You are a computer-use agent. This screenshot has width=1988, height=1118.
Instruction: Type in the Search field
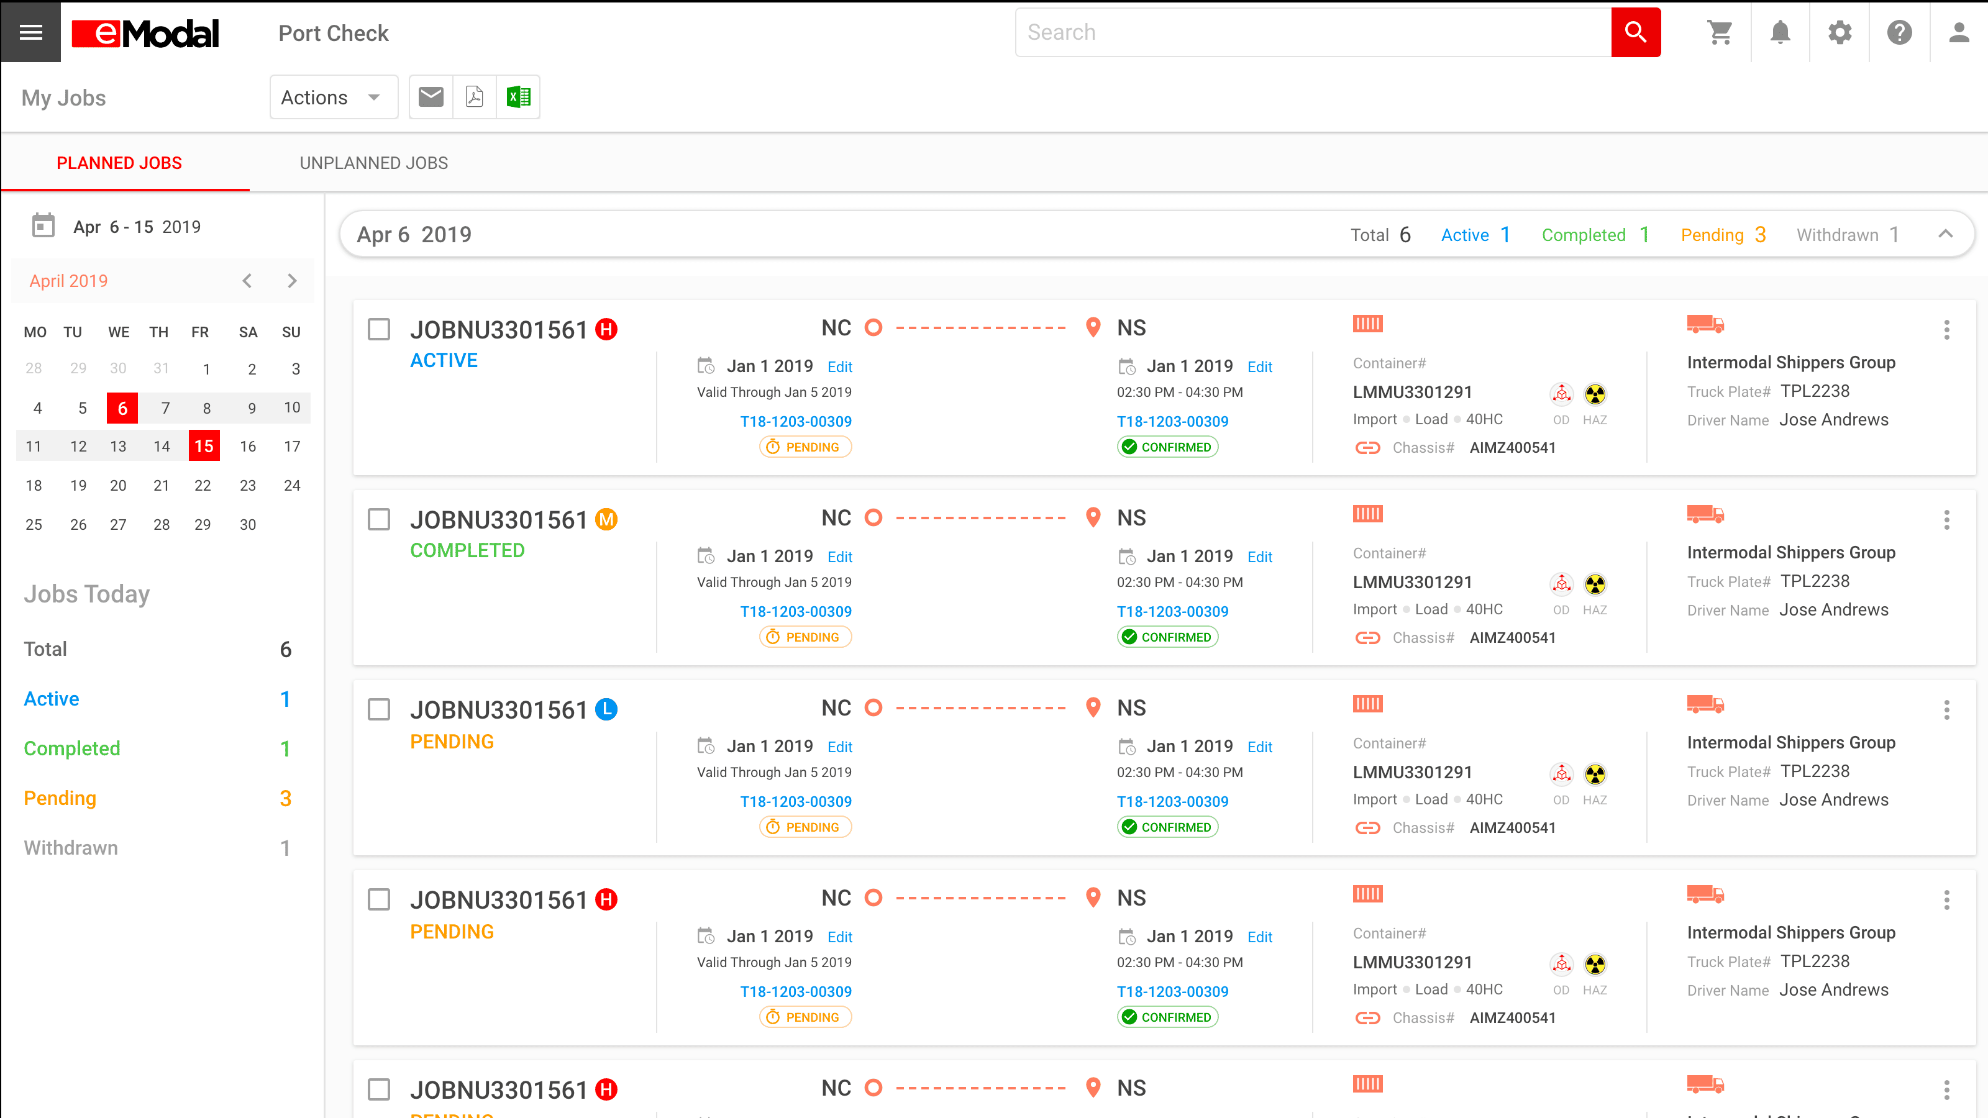pos(1312,32)
